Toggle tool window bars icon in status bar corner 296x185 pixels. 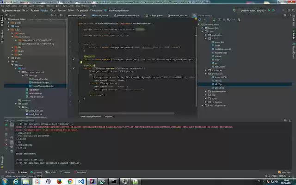click(x=2, y=176)
